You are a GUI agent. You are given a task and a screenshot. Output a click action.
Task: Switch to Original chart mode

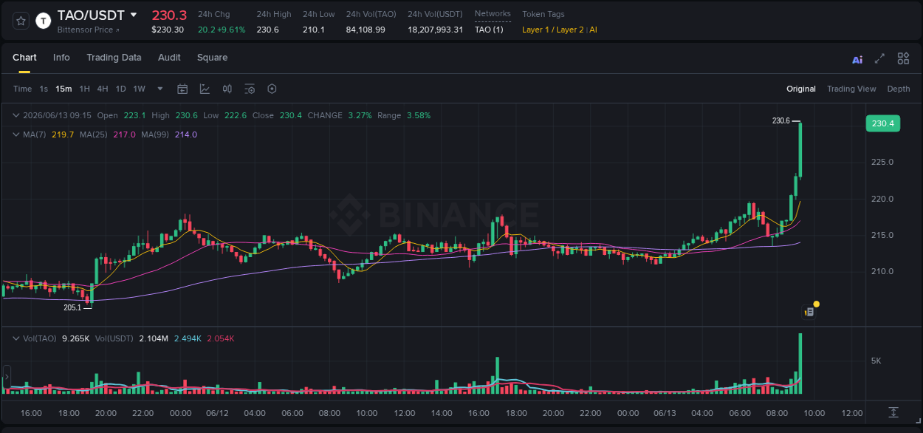(x=801, y=89)
